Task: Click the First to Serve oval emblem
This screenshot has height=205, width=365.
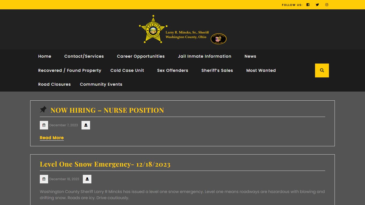Action: point(219,39)
